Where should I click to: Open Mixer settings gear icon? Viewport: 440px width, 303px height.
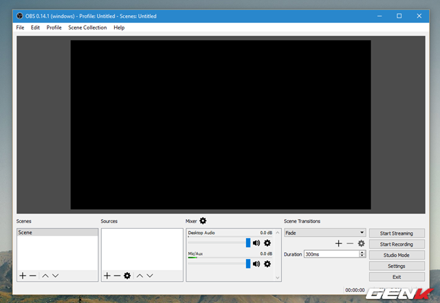203,221
